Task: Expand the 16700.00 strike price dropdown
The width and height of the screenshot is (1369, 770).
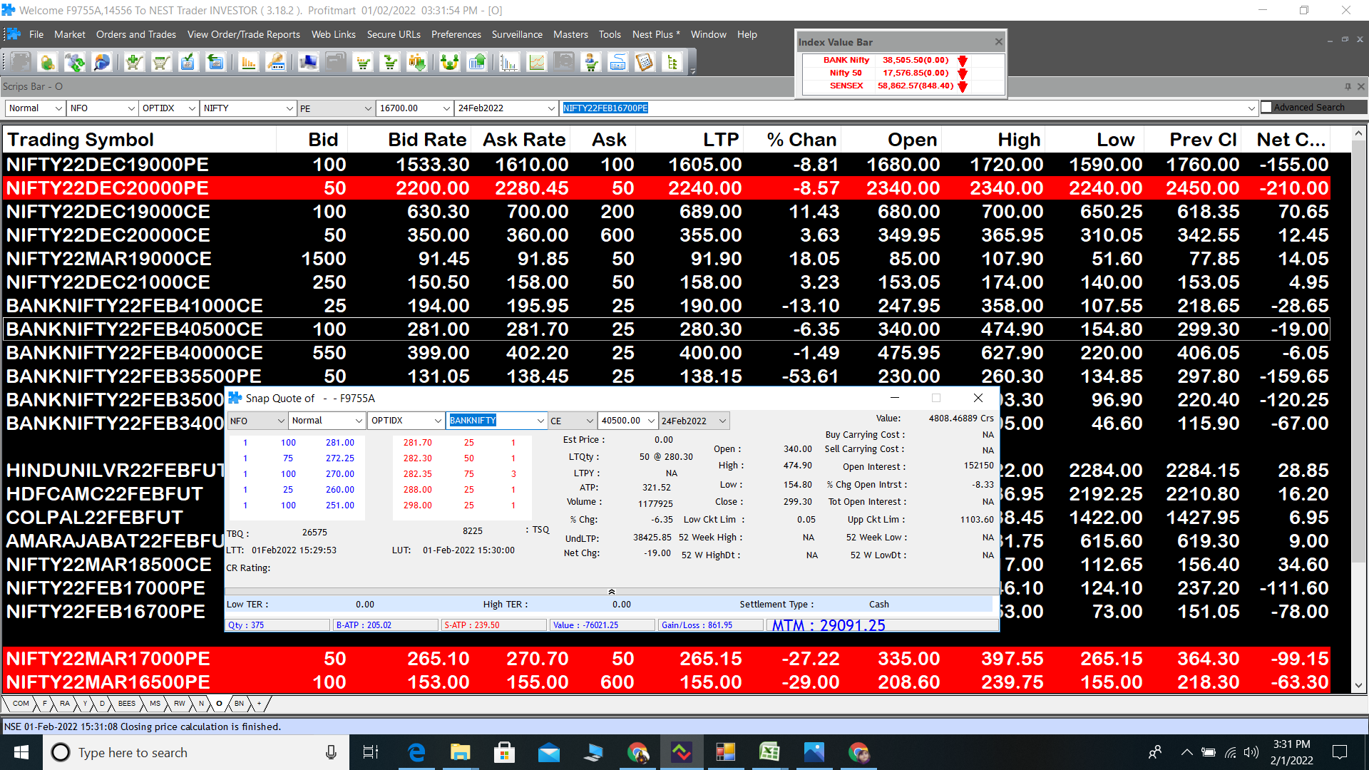Action: point(446,108)
